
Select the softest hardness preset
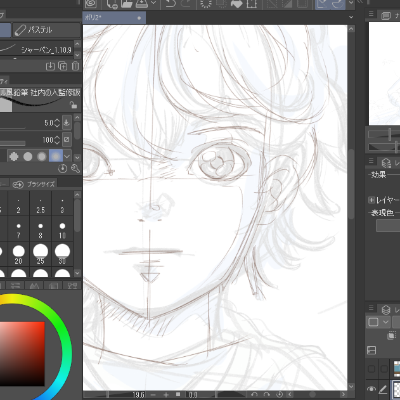pyautogui.click(x=56, y=156)
